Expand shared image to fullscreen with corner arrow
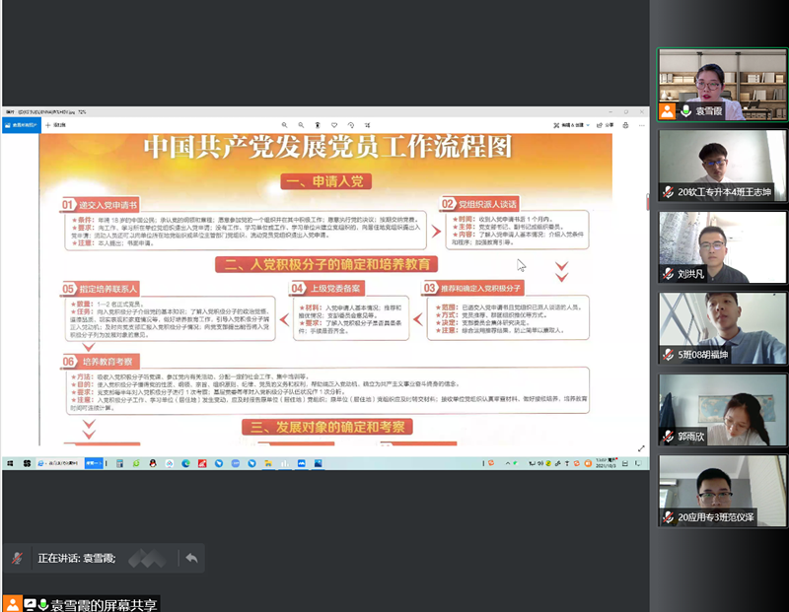 (641, 448)
